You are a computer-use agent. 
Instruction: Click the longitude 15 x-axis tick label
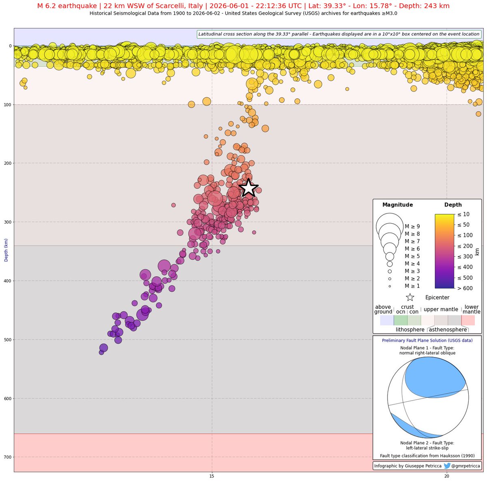(212, 476)
